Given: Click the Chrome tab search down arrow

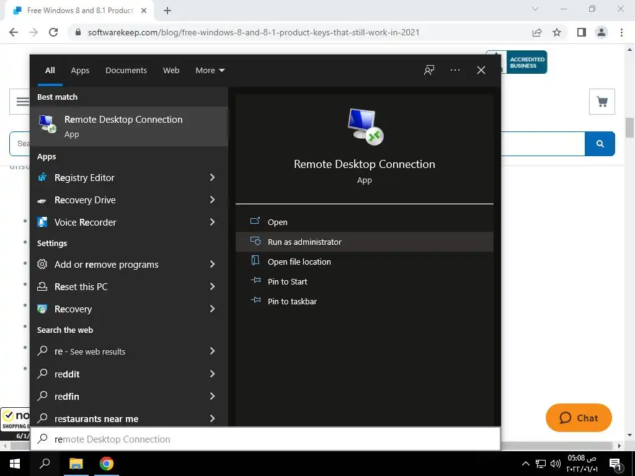Looking at the screenshot, I should point(535,9).
